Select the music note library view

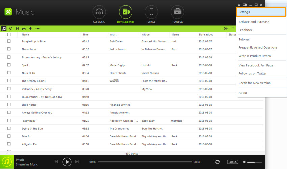pos(4,29)
